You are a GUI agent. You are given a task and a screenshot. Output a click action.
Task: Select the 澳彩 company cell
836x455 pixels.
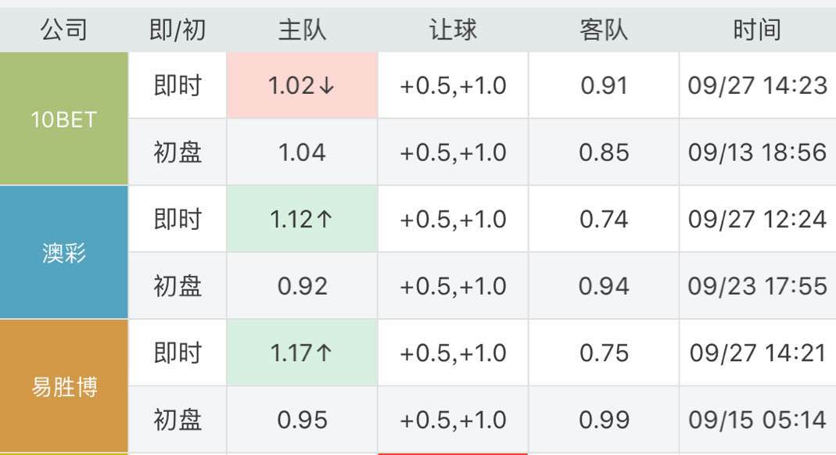click(x=64, y=253)
